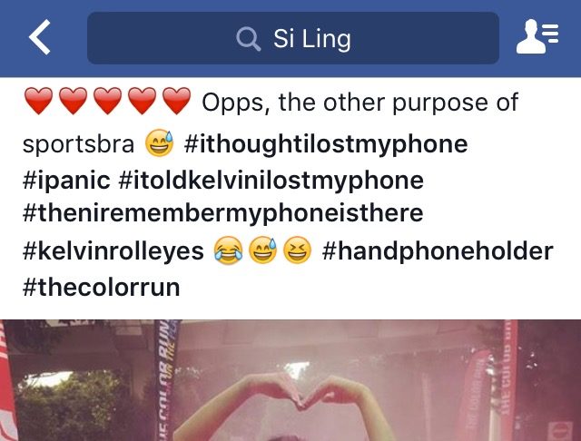Open hashtag #kelvinrolleyes
The width and height of the screenshot is (581, 441).
pyautogui.click(x=113, y=250)
